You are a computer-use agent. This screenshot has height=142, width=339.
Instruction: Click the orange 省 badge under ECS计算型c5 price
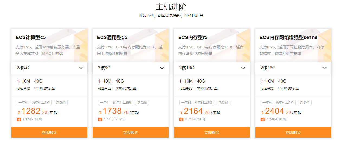point(19,120)
